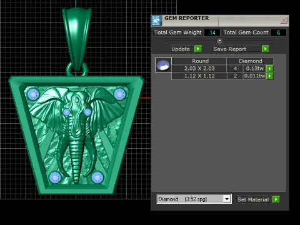Viewport: 300px width, 225px height.
Task: Select the pendant bail at the top
Action: click(x=77, y=39)
